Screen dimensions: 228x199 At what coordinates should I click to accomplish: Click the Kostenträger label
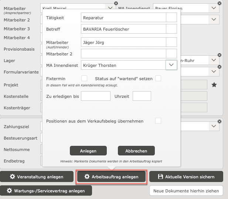pyautogui.click(x=17, y=108)
